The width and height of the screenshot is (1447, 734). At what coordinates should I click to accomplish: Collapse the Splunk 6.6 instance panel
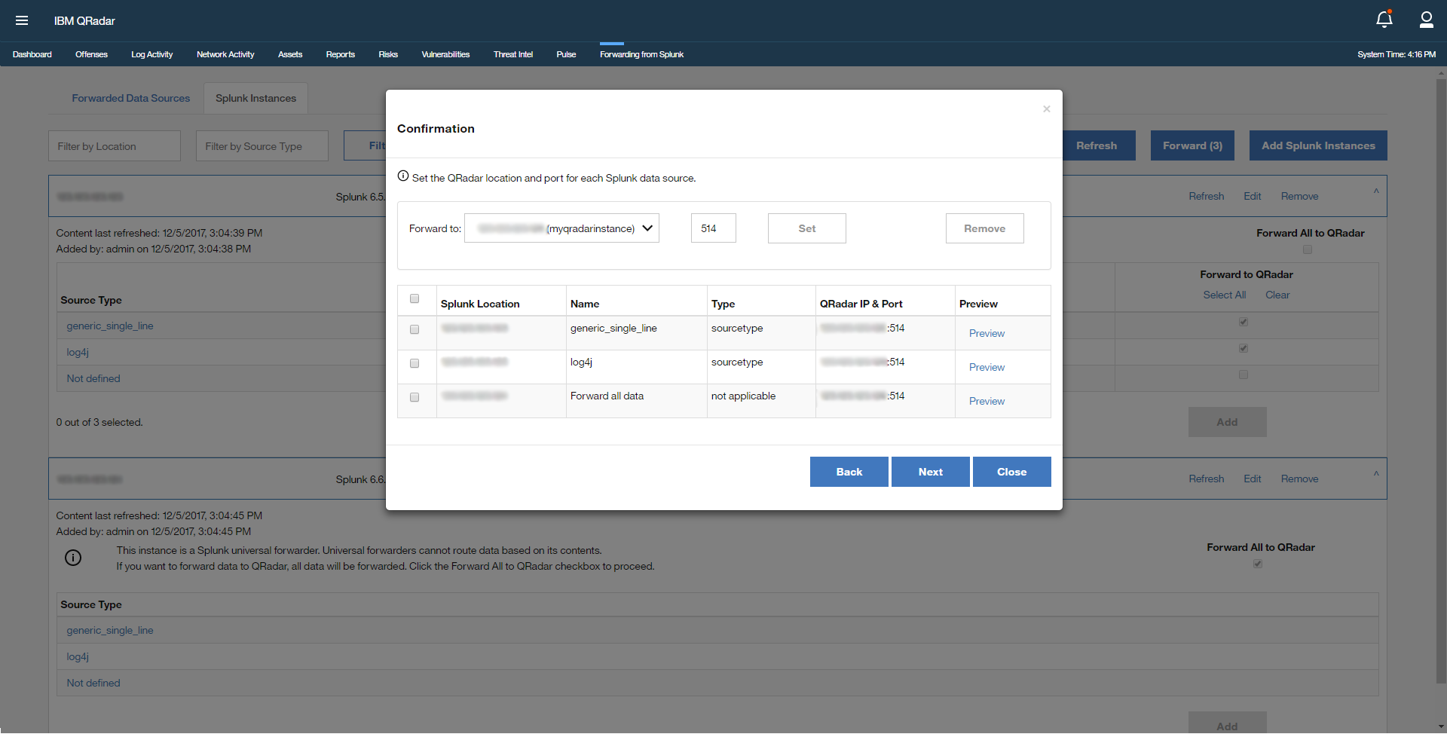click(x=1376, y=474)
